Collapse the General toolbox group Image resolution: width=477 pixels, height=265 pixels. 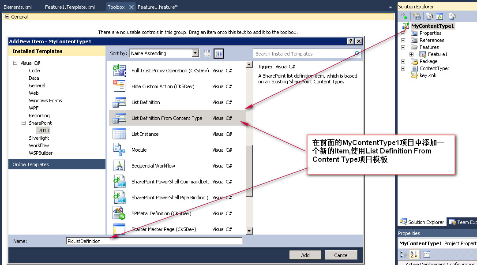coord(8,17)
